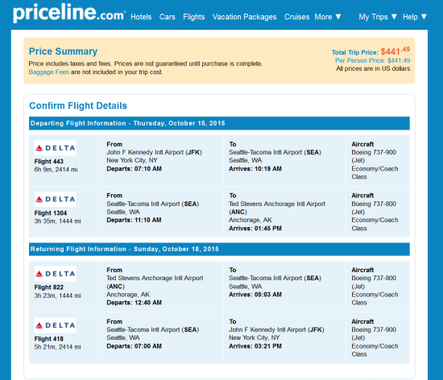Click Delta logo for Flight 443
Image resolution: width=443 pixels, height=380 pixels.
pyautogui.click(x=55, y=148)
